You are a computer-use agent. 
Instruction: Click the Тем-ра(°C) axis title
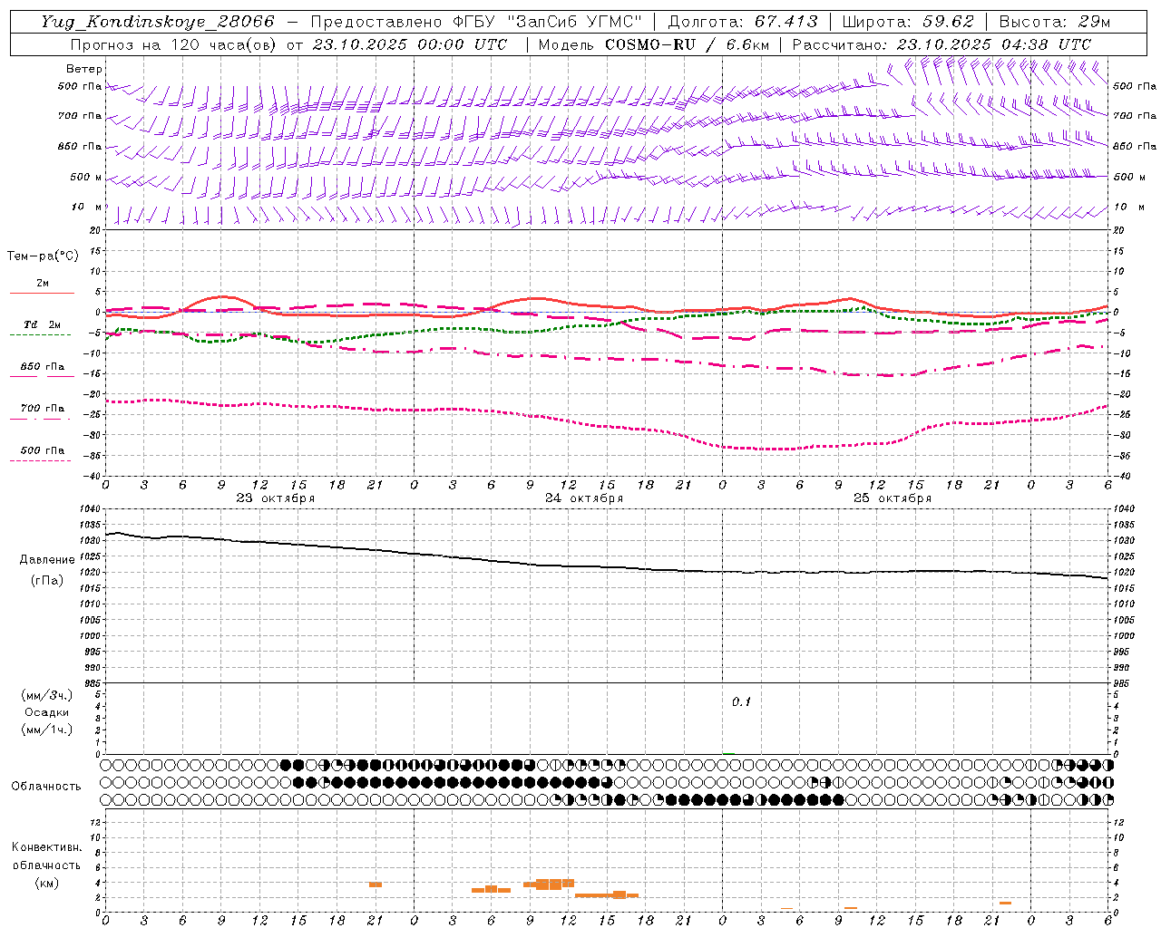tap(43, 256)
